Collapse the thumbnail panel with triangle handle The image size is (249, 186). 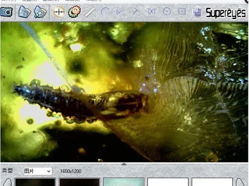pyautogui.click(x=124, y=164)
